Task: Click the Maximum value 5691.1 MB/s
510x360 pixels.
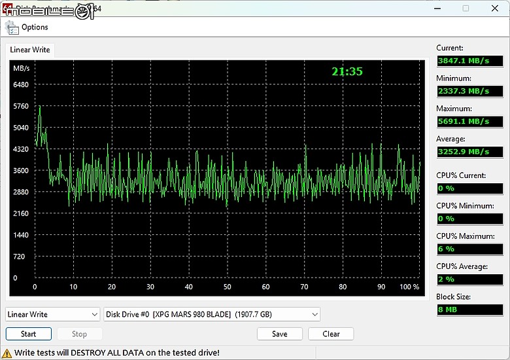Action: pos(469,121)
